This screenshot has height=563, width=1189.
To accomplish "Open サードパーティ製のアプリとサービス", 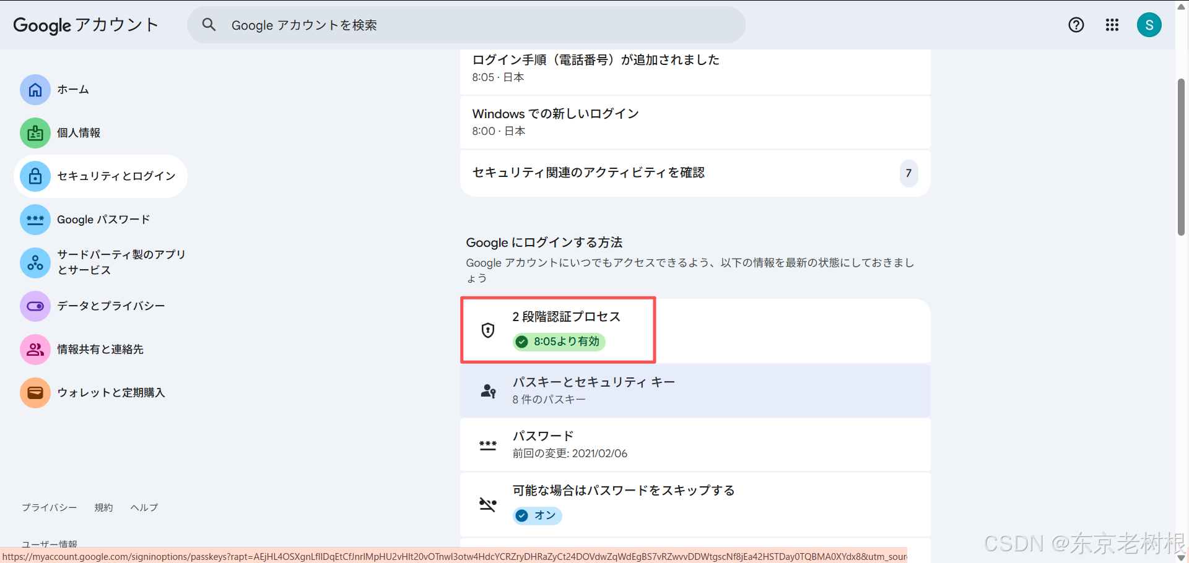I will [100, 263].
